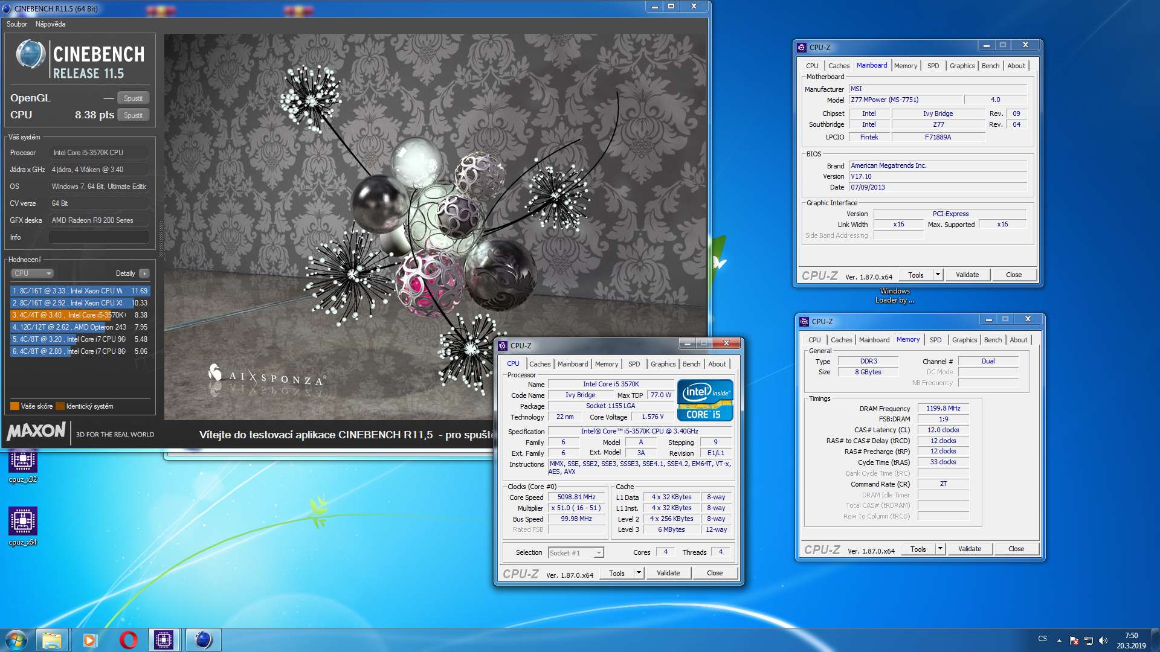This screenshot has width=1160, height=652.
Task: Open About tab in Memory CPU-Z window
Action: pyautogui.click(x=1019, y=340)
